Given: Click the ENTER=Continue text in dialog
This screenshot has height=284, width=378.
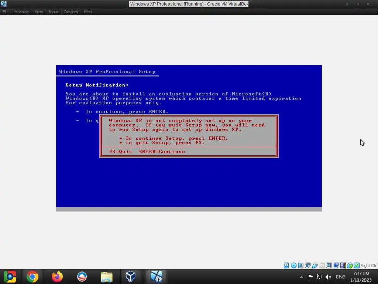Looking at the screenshot, I should pyautogui.click(x=162, y=152).
